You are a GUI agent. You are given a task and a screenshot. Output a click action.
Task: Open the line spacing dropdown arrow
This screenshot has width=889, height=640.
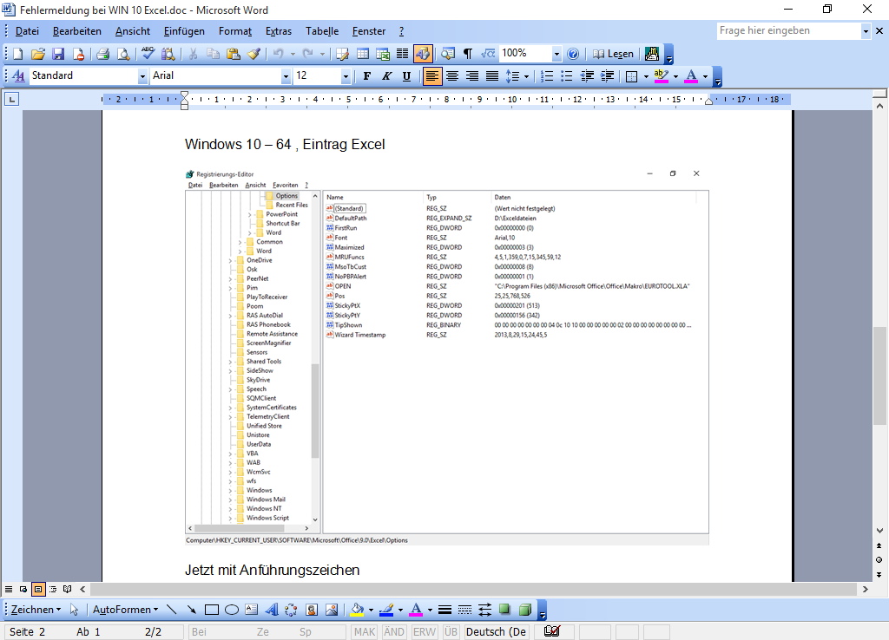click(527, 76)
